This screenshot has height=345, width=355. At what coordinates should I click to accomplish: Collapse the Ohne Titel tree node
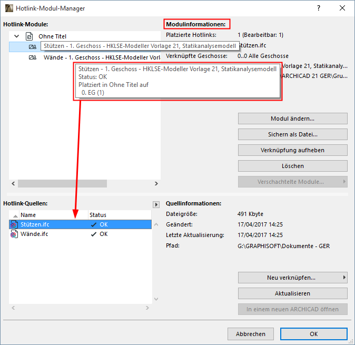point(16,36)
